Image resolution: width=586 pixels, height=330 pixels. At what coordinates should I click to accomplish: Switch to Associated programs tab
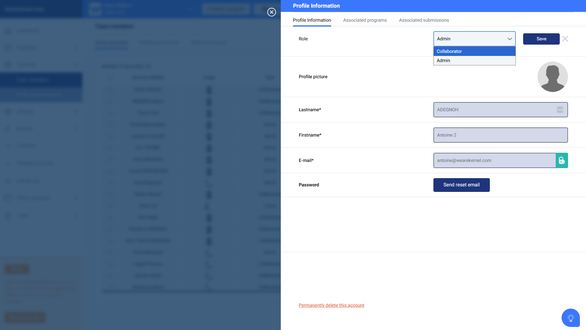coord(365,20)
